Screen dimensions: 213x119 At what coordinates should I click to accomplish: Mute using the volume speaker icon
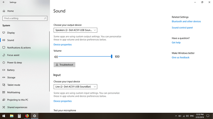pyautogui.click(x=56, y=57)
